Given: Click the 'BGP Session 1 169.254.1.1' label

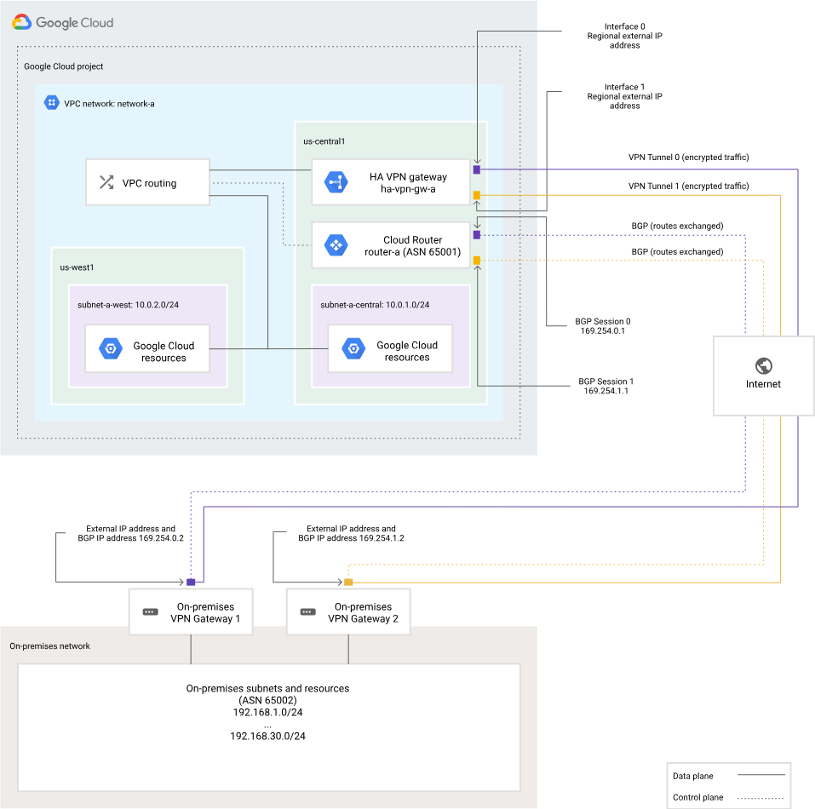Looking at the screenshot, I should click(x=606, y=386).
